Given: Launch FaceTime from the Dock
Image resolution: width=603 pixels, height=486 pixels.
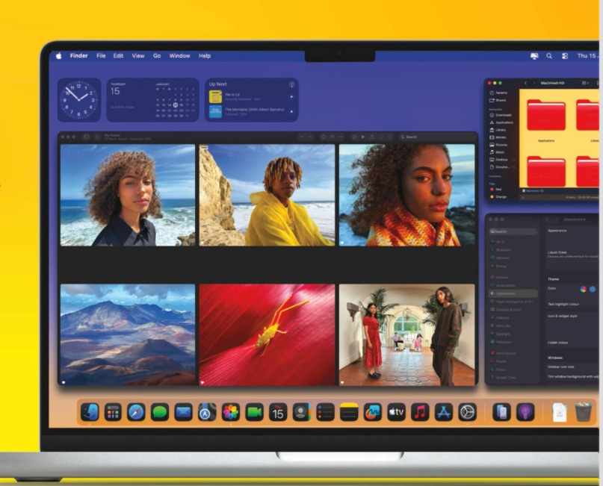Looking at the screenshot, I should pyautogui.click(x=254, y=412).
